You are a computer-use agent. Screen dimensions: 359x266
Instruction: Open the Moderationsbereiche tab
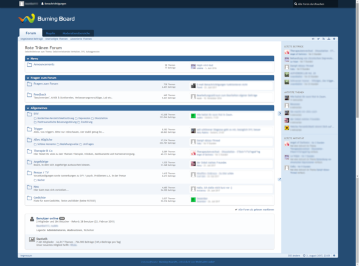tap(76, 33)
